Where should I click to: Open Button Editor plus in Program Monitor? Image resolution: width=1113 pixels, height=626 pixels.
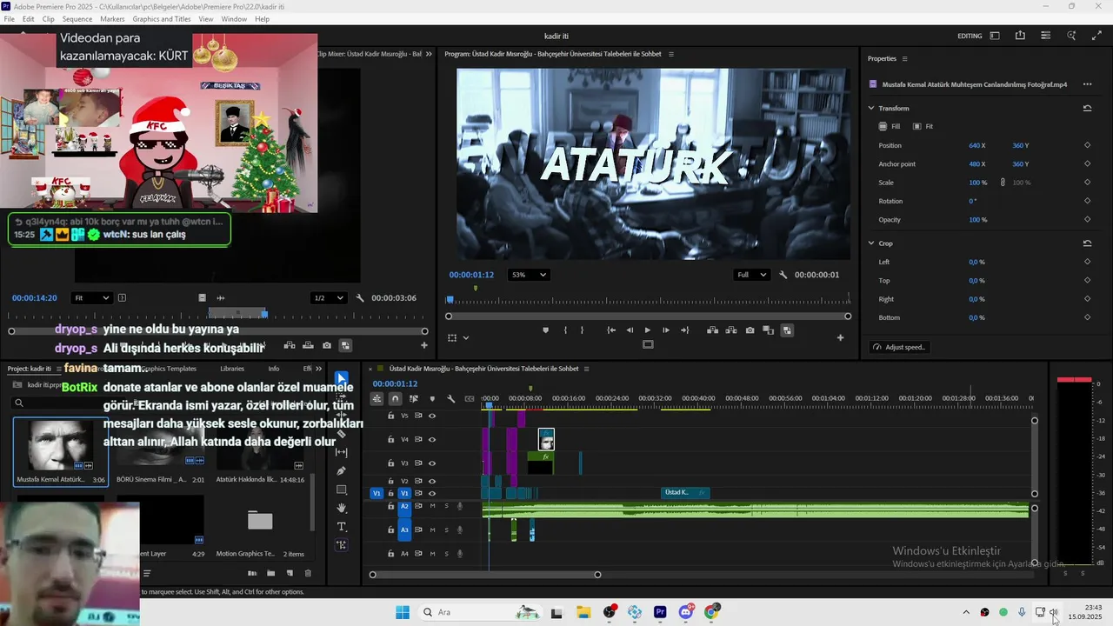(x=840, y=337)
